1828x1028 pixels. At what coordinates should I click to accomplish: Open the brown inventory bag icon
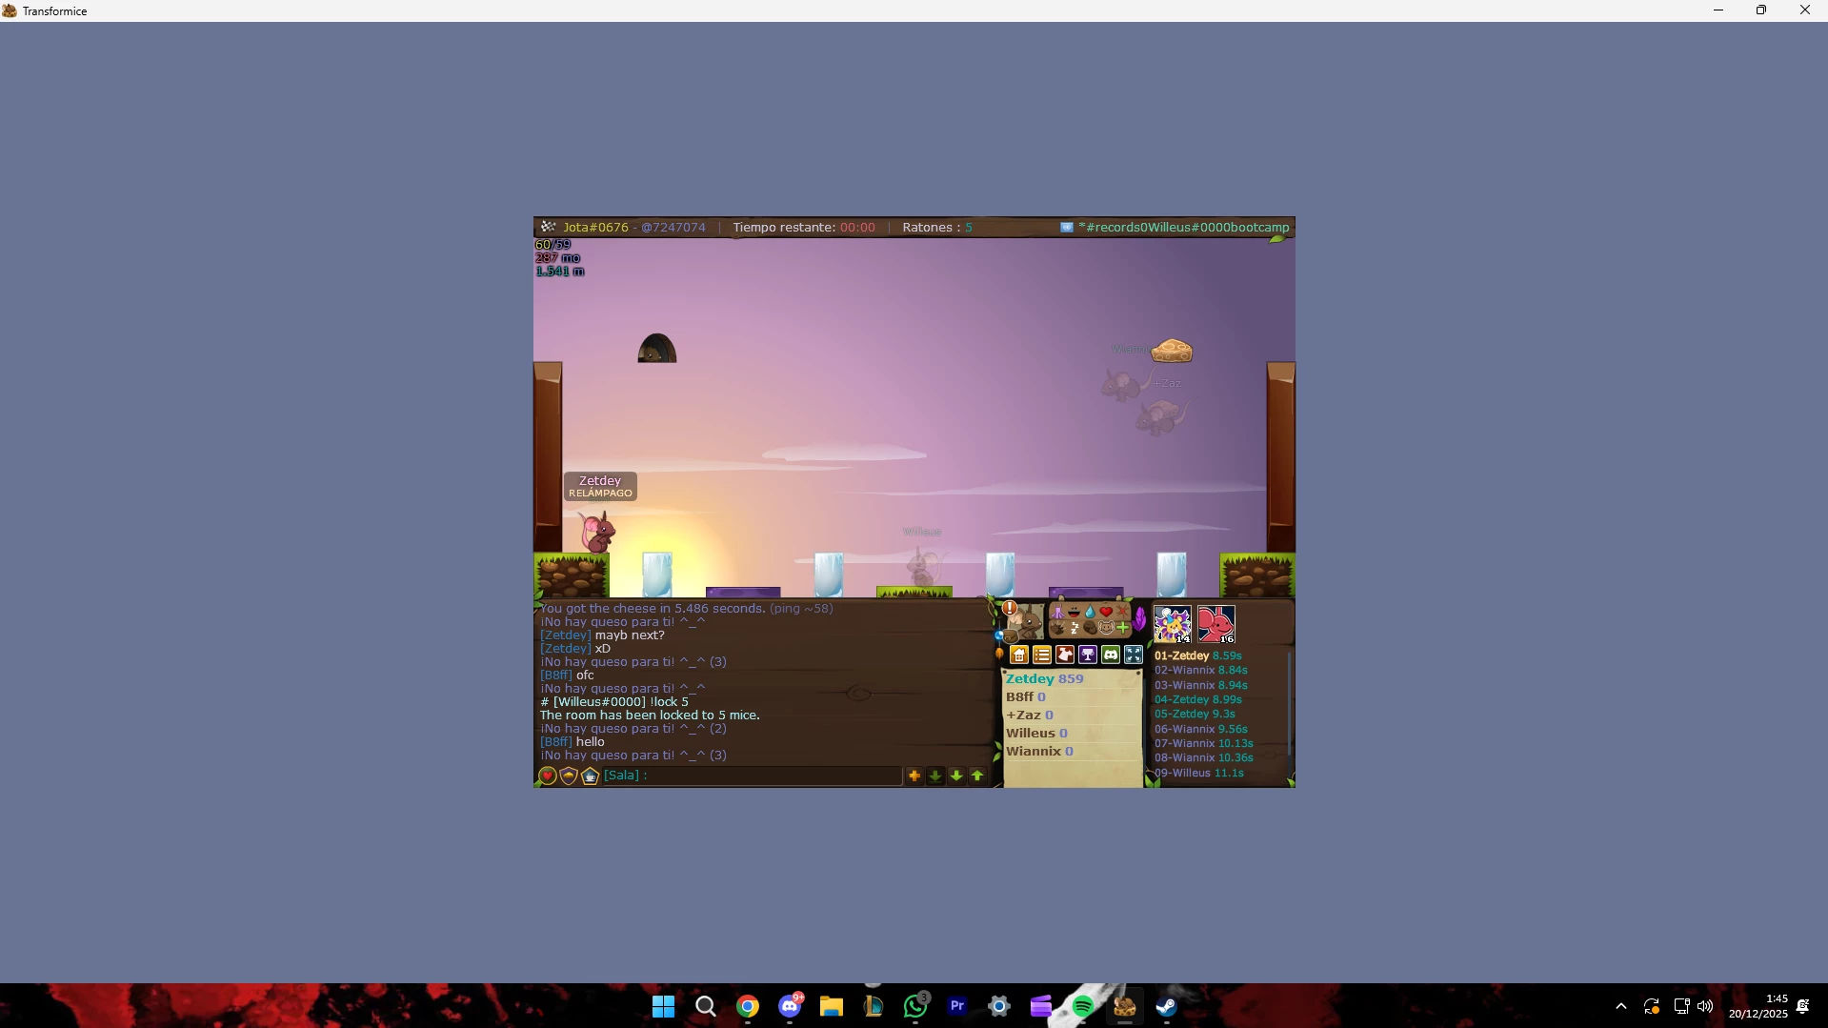click(1010, 636)
